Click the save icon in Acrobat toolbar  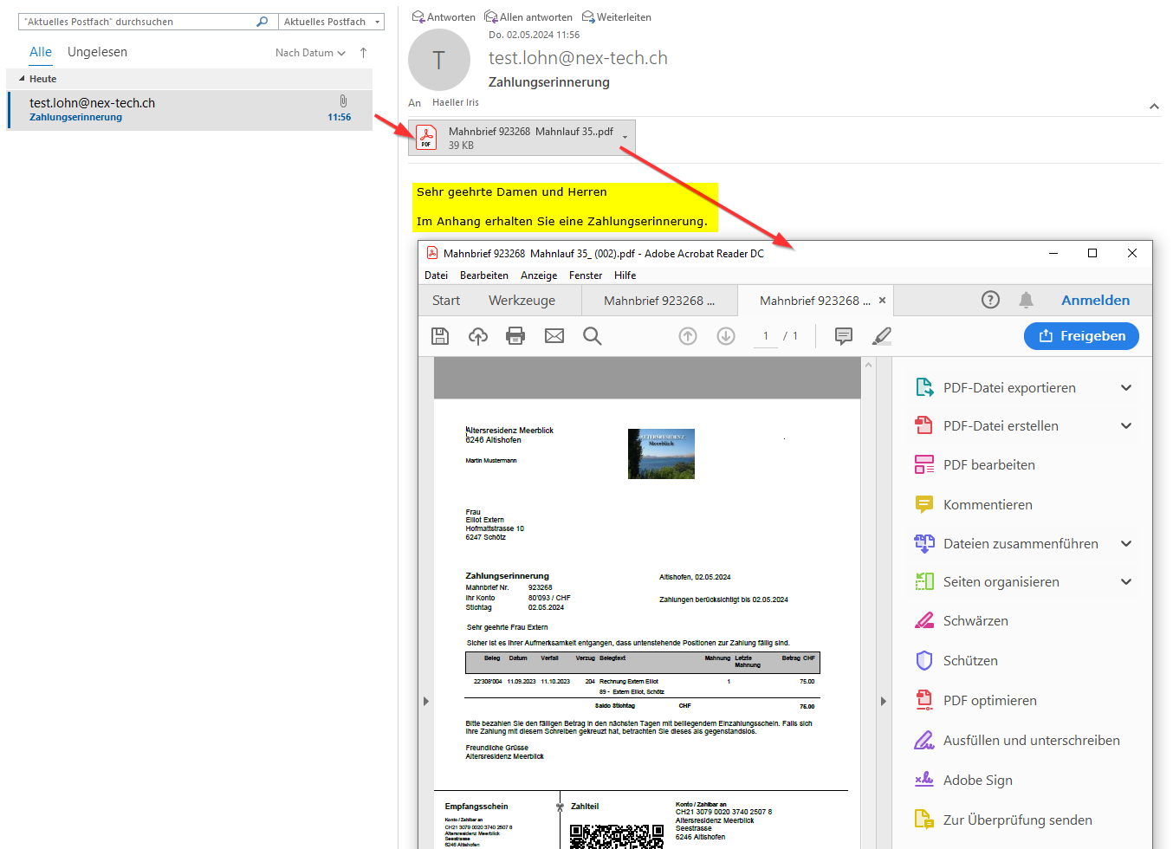(x=440, y=336)
